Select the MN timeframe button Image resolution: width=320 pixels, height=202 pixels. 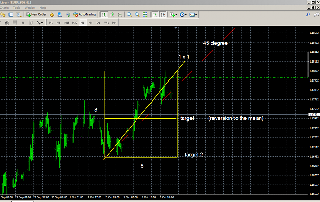pos(114,23)
